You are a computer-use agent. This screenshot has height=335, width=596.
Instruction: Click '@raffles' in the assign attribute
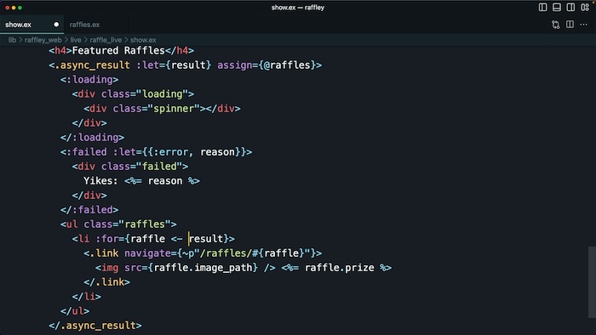tap(287, 65)
